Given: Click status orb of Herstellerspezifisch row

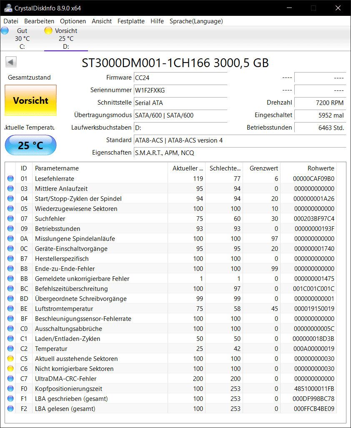Looking at the screenshot, I should [x=10, y=258].
